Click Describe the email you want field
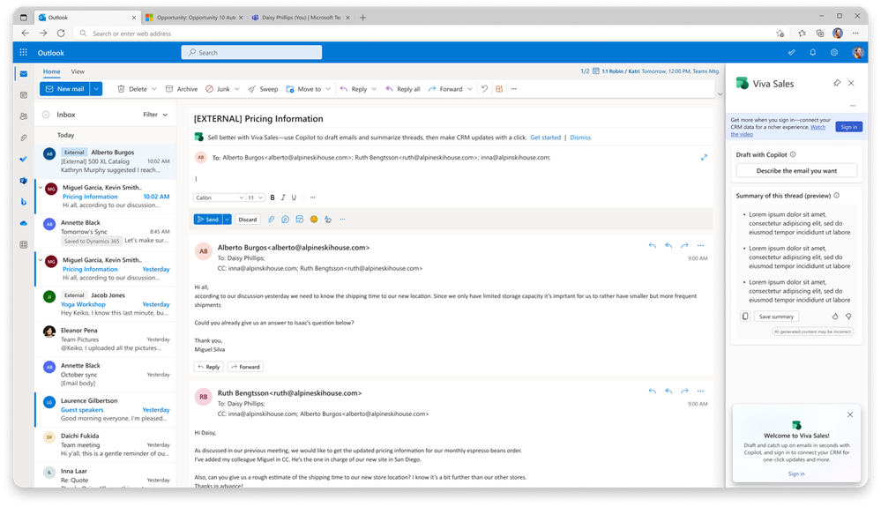The height and width of the screenshot is (507, 881). (x=796, y=171)
